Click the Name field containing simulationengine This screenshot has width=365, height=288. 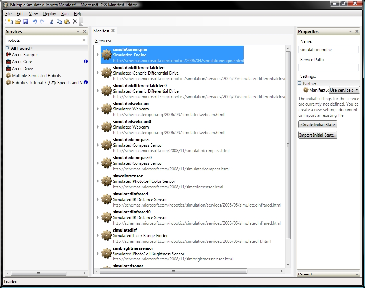[x=328, y=50]
